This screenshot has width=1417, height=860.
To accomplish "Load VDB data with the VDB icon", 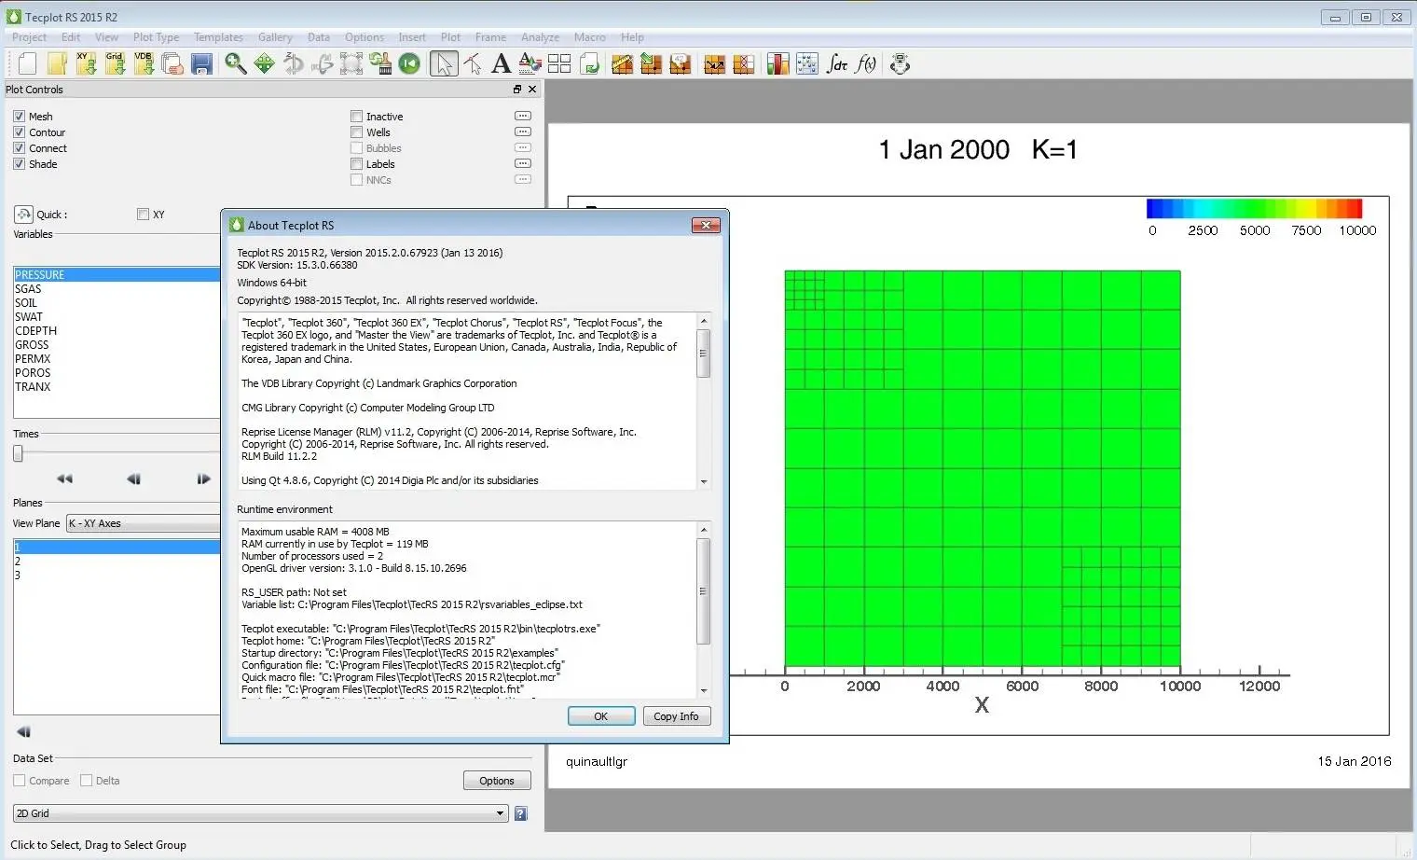I will pos(144,63).
